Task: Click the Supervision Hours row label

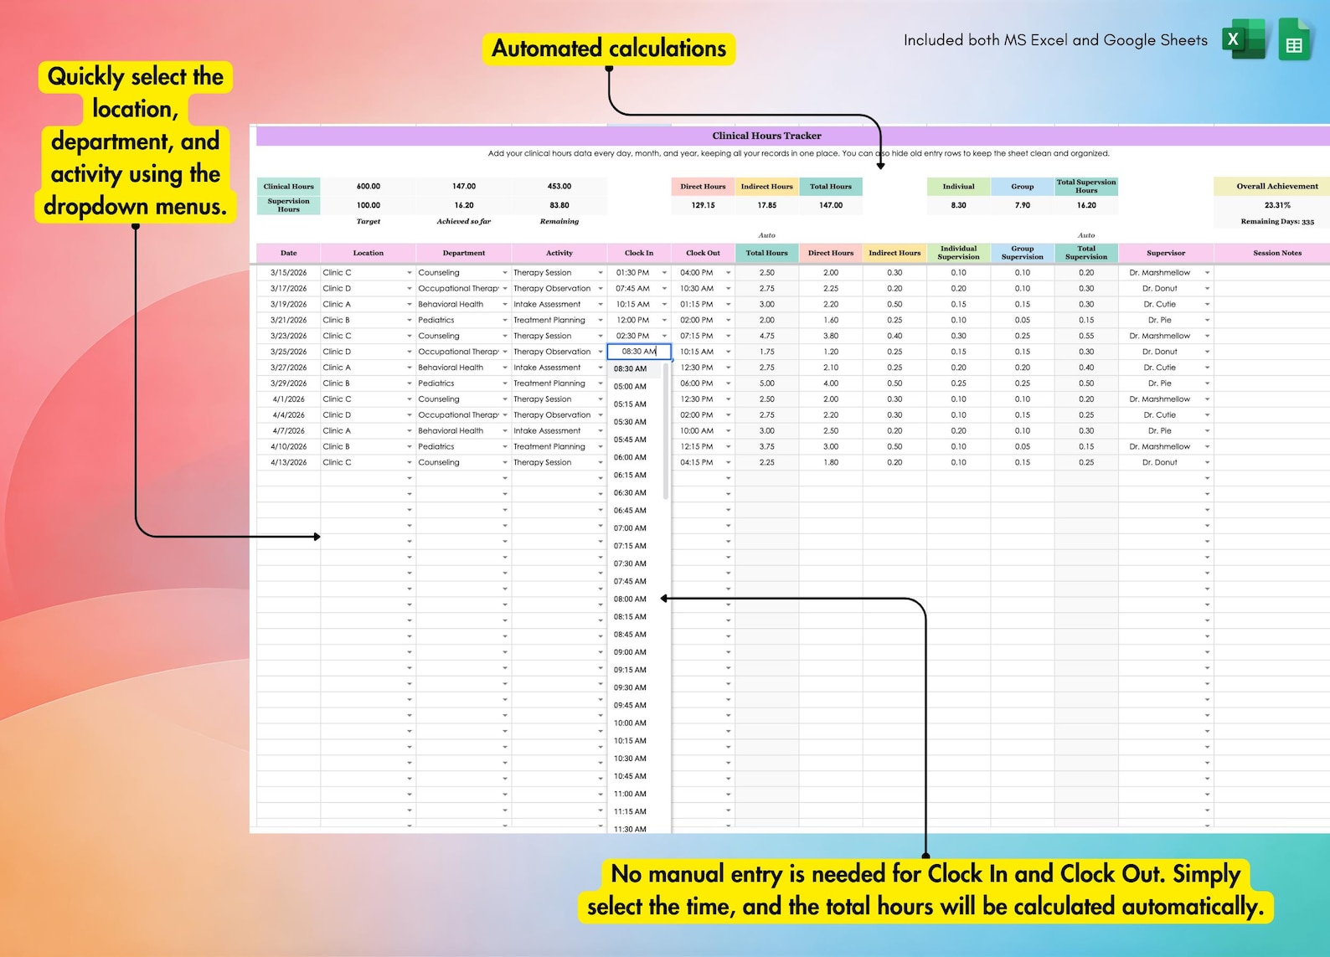Action: [x=289, y=205]
